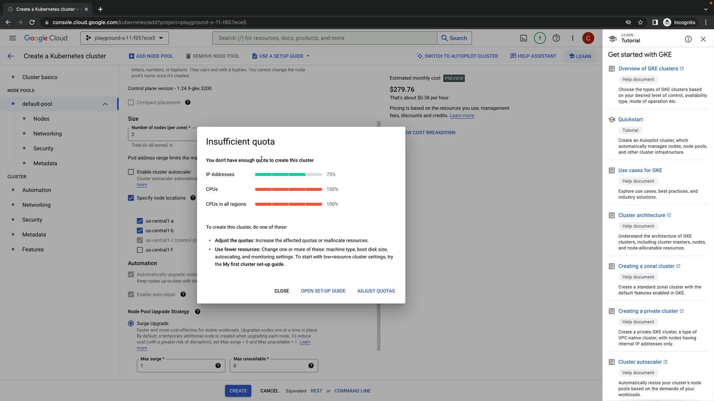Open the Cloud Shell terminal icon
This screenshot has width=714, height=401.
(x=523, y=38)
